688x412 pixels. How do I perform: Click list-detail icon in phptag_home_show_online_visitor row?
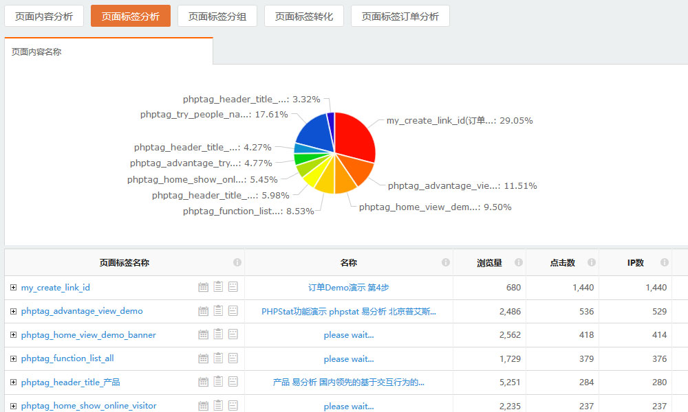coord(233,405)
